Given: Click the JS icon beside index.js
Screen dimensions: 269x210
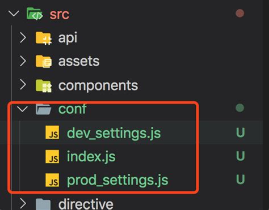Looking at the screenshot, I should point(52,156).
